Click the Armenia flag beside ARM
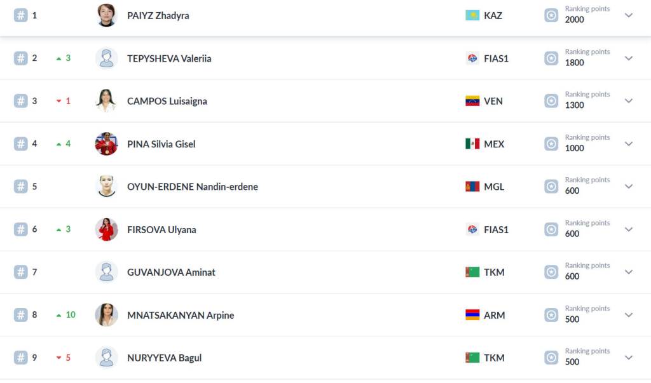Image resolution: width=651 pixels, height=383 pixels. pos(472,315)
